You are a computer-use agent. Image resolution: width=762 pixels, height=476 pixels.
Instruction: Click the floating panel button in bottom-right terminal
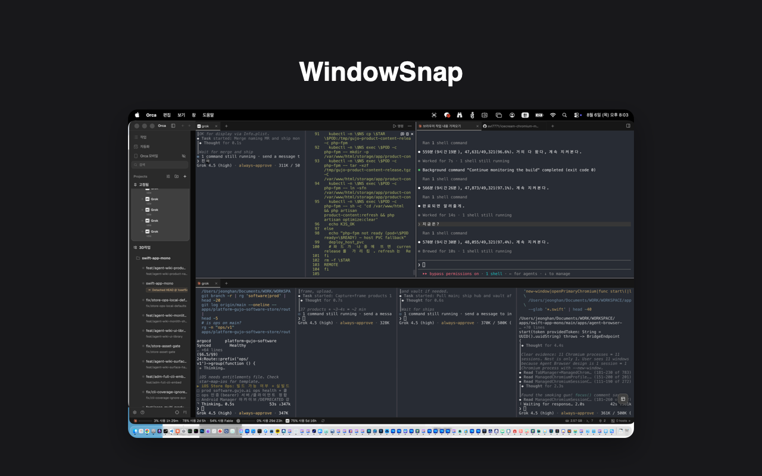623,399
